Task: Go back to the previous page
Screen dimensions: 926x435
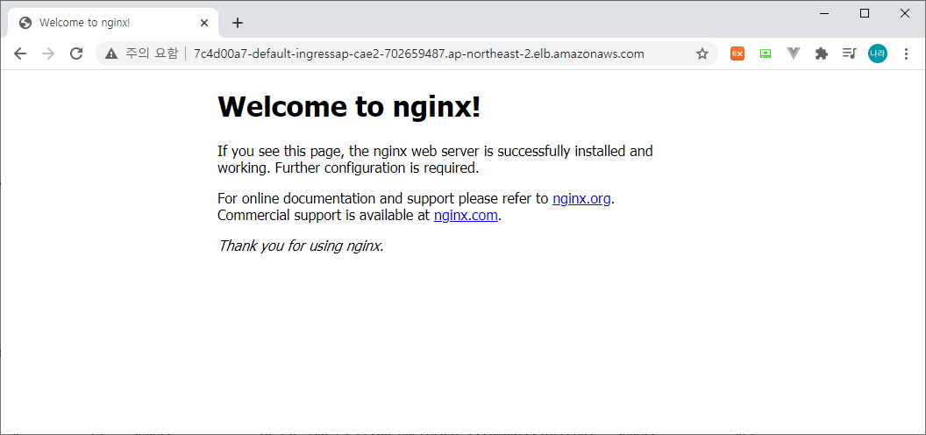Action: tap(20, 53)
